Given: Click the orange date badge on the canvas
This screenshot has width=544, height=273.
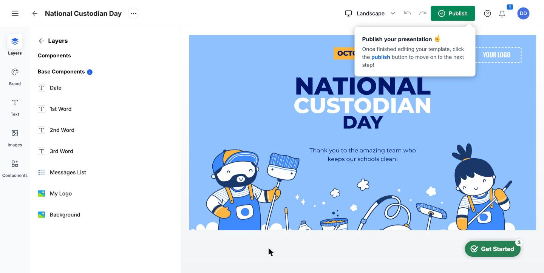Looking at the screenshot, I should coord(344,53).
